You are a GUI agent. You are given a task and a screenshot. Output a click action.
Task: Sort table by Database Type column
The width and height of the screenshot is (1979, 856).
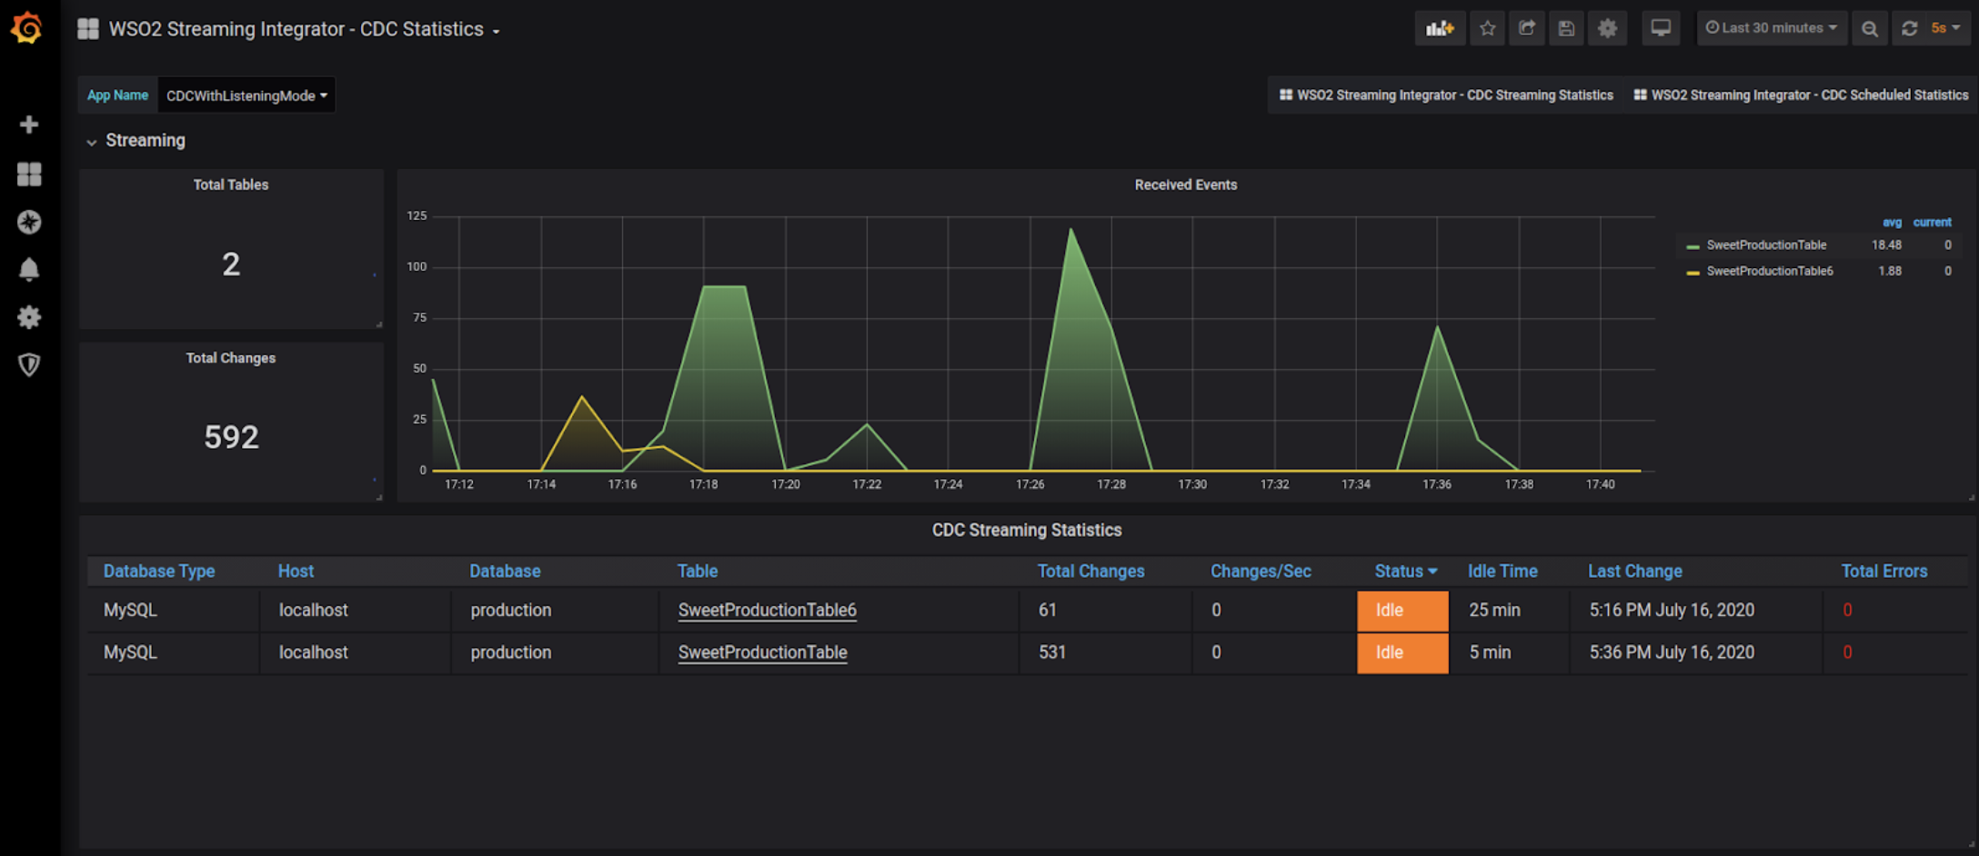coord(159,572)
